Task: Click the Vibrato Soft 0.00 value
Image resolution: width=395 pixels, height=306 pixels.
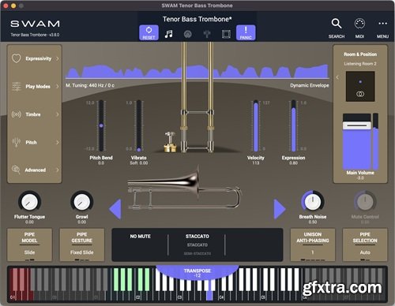Action: 139,163
